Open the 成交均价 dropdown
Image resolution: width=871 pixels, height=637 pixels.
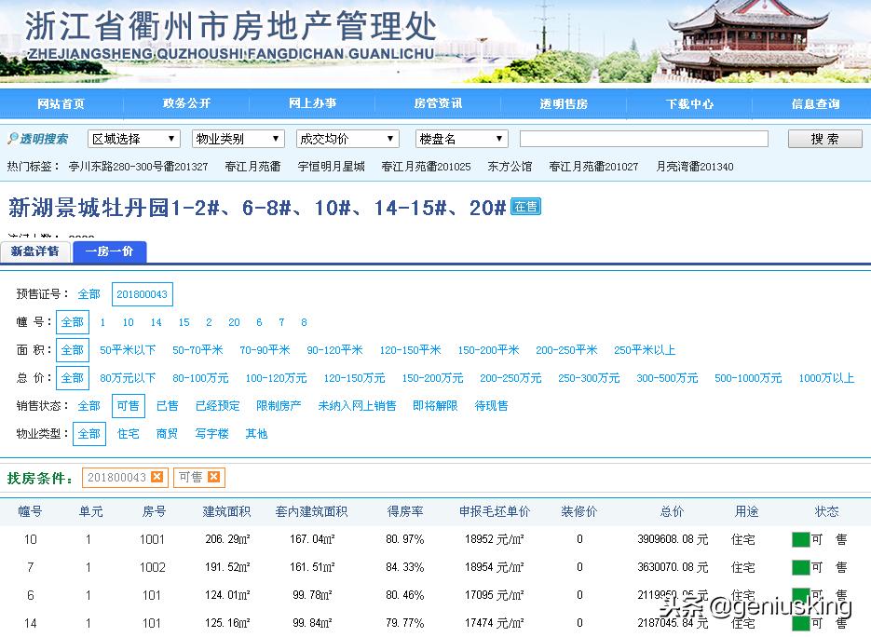coord(347,138)
